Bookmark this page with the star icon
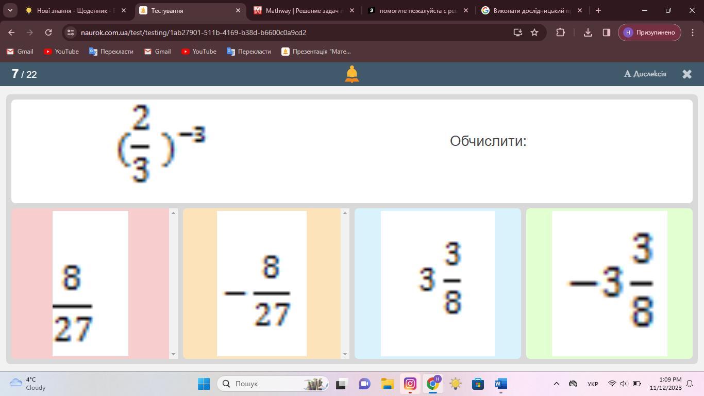704x396 pixels. [x=534, y=32]
